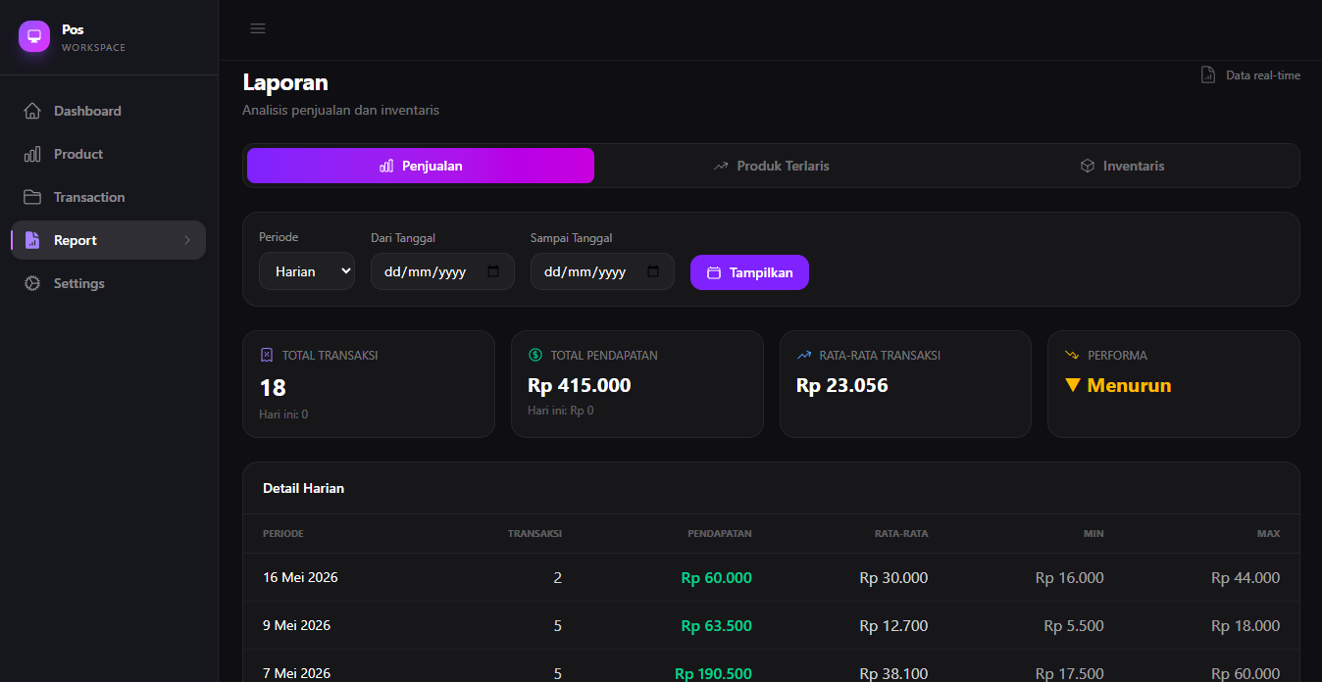
Task: Click the MAX column header
Action: (1268, 534)
